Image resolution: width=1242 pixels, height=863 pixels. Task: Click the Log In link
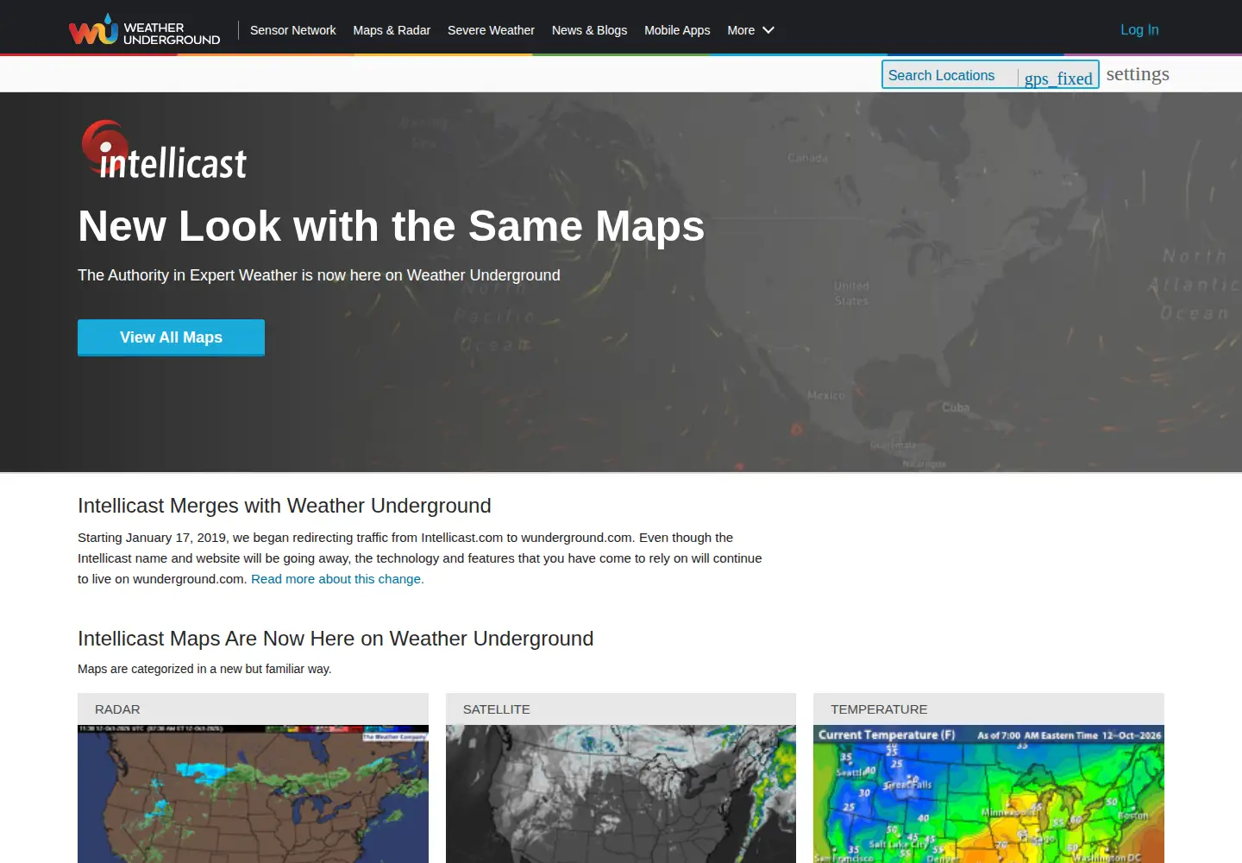click(1139, 29)
